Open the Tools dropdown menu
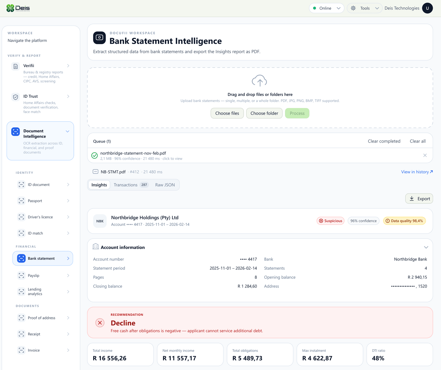This screenshot has height=370, width=441. (x=364, y=8)
